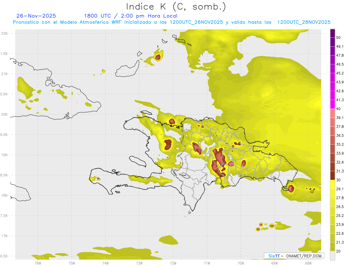Click the "43.9" color scale value

tap(340, 82)
